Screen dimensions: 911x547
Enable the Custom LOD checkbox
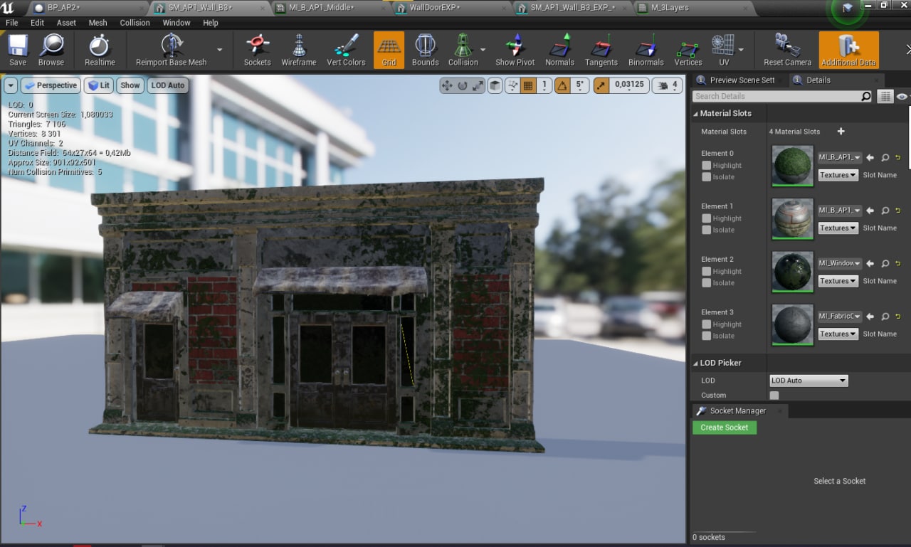point(774,395)
